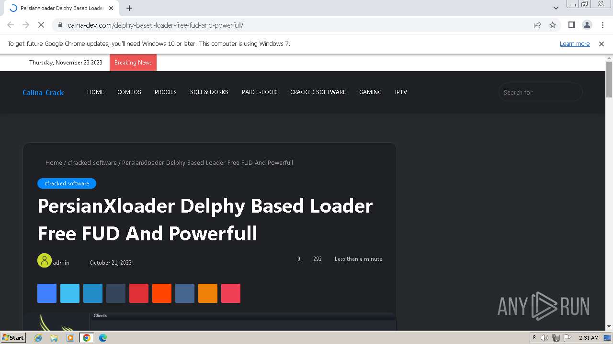Open a new tab with the plus button
The width and height of the screenshot is (613, 344).
(129, 8)
